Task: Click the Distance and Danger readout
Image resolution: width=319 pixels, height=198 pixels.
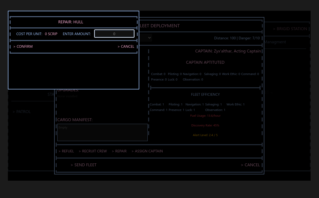Action: [237, 38]
